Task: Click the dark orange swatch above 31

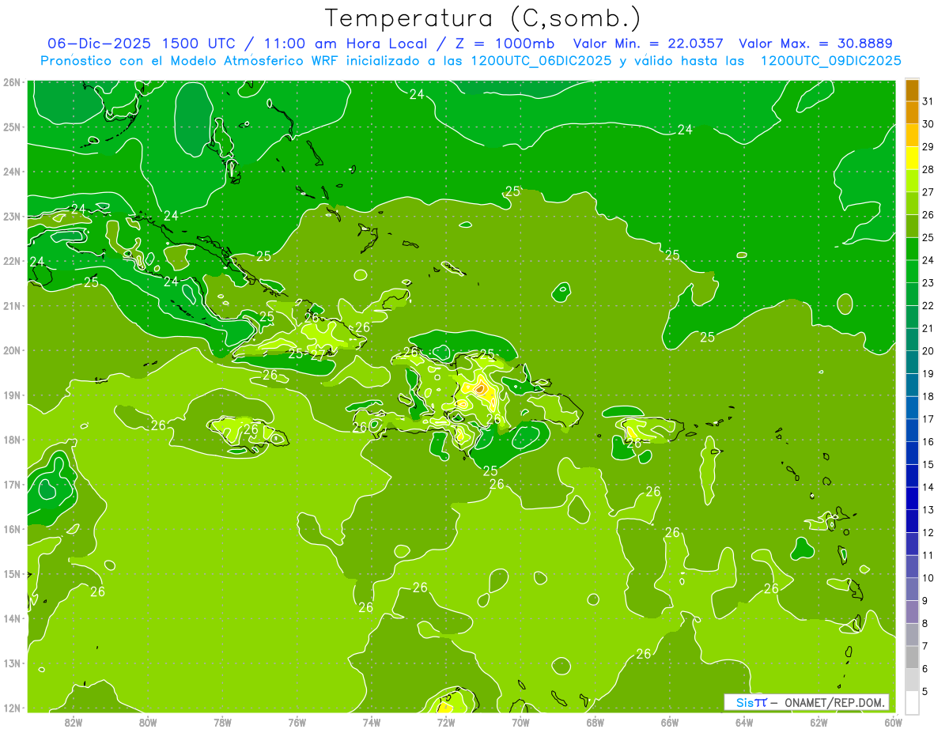Action: [912, 91]
